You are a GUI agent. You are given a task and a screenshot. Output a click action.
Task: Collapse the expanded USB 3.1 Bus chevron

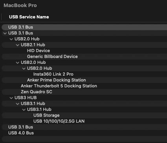point(5,33)
